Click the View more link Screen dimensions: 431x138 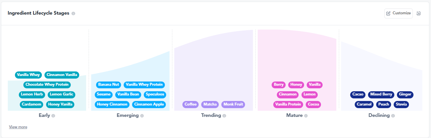18,127
